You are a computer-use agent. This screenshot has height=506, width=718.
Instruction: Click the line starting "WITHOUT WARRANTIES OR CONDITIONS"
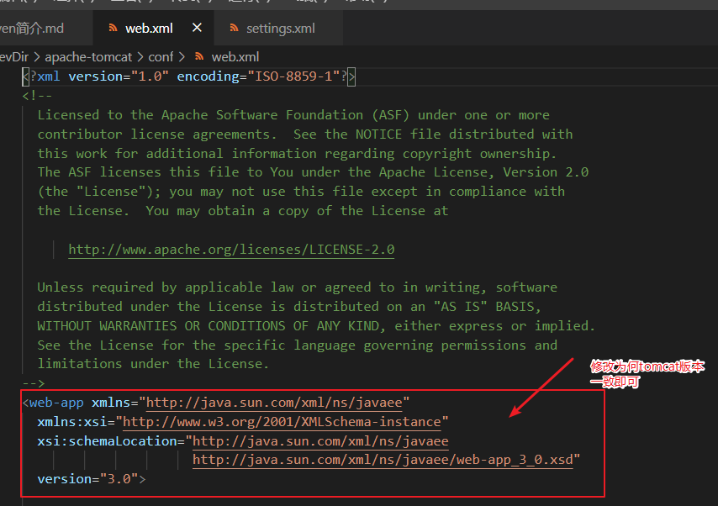tap(316, 326)
